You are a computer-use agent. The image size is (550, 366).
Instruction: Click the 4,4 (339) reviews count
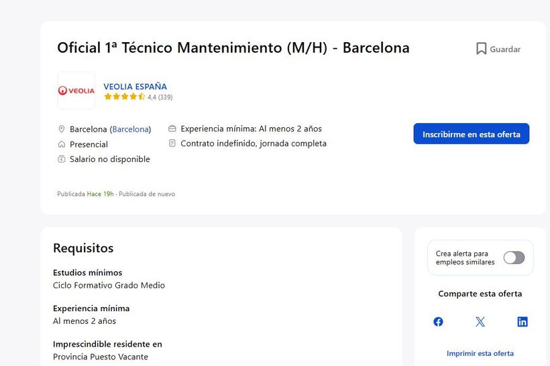click(160, 97)
